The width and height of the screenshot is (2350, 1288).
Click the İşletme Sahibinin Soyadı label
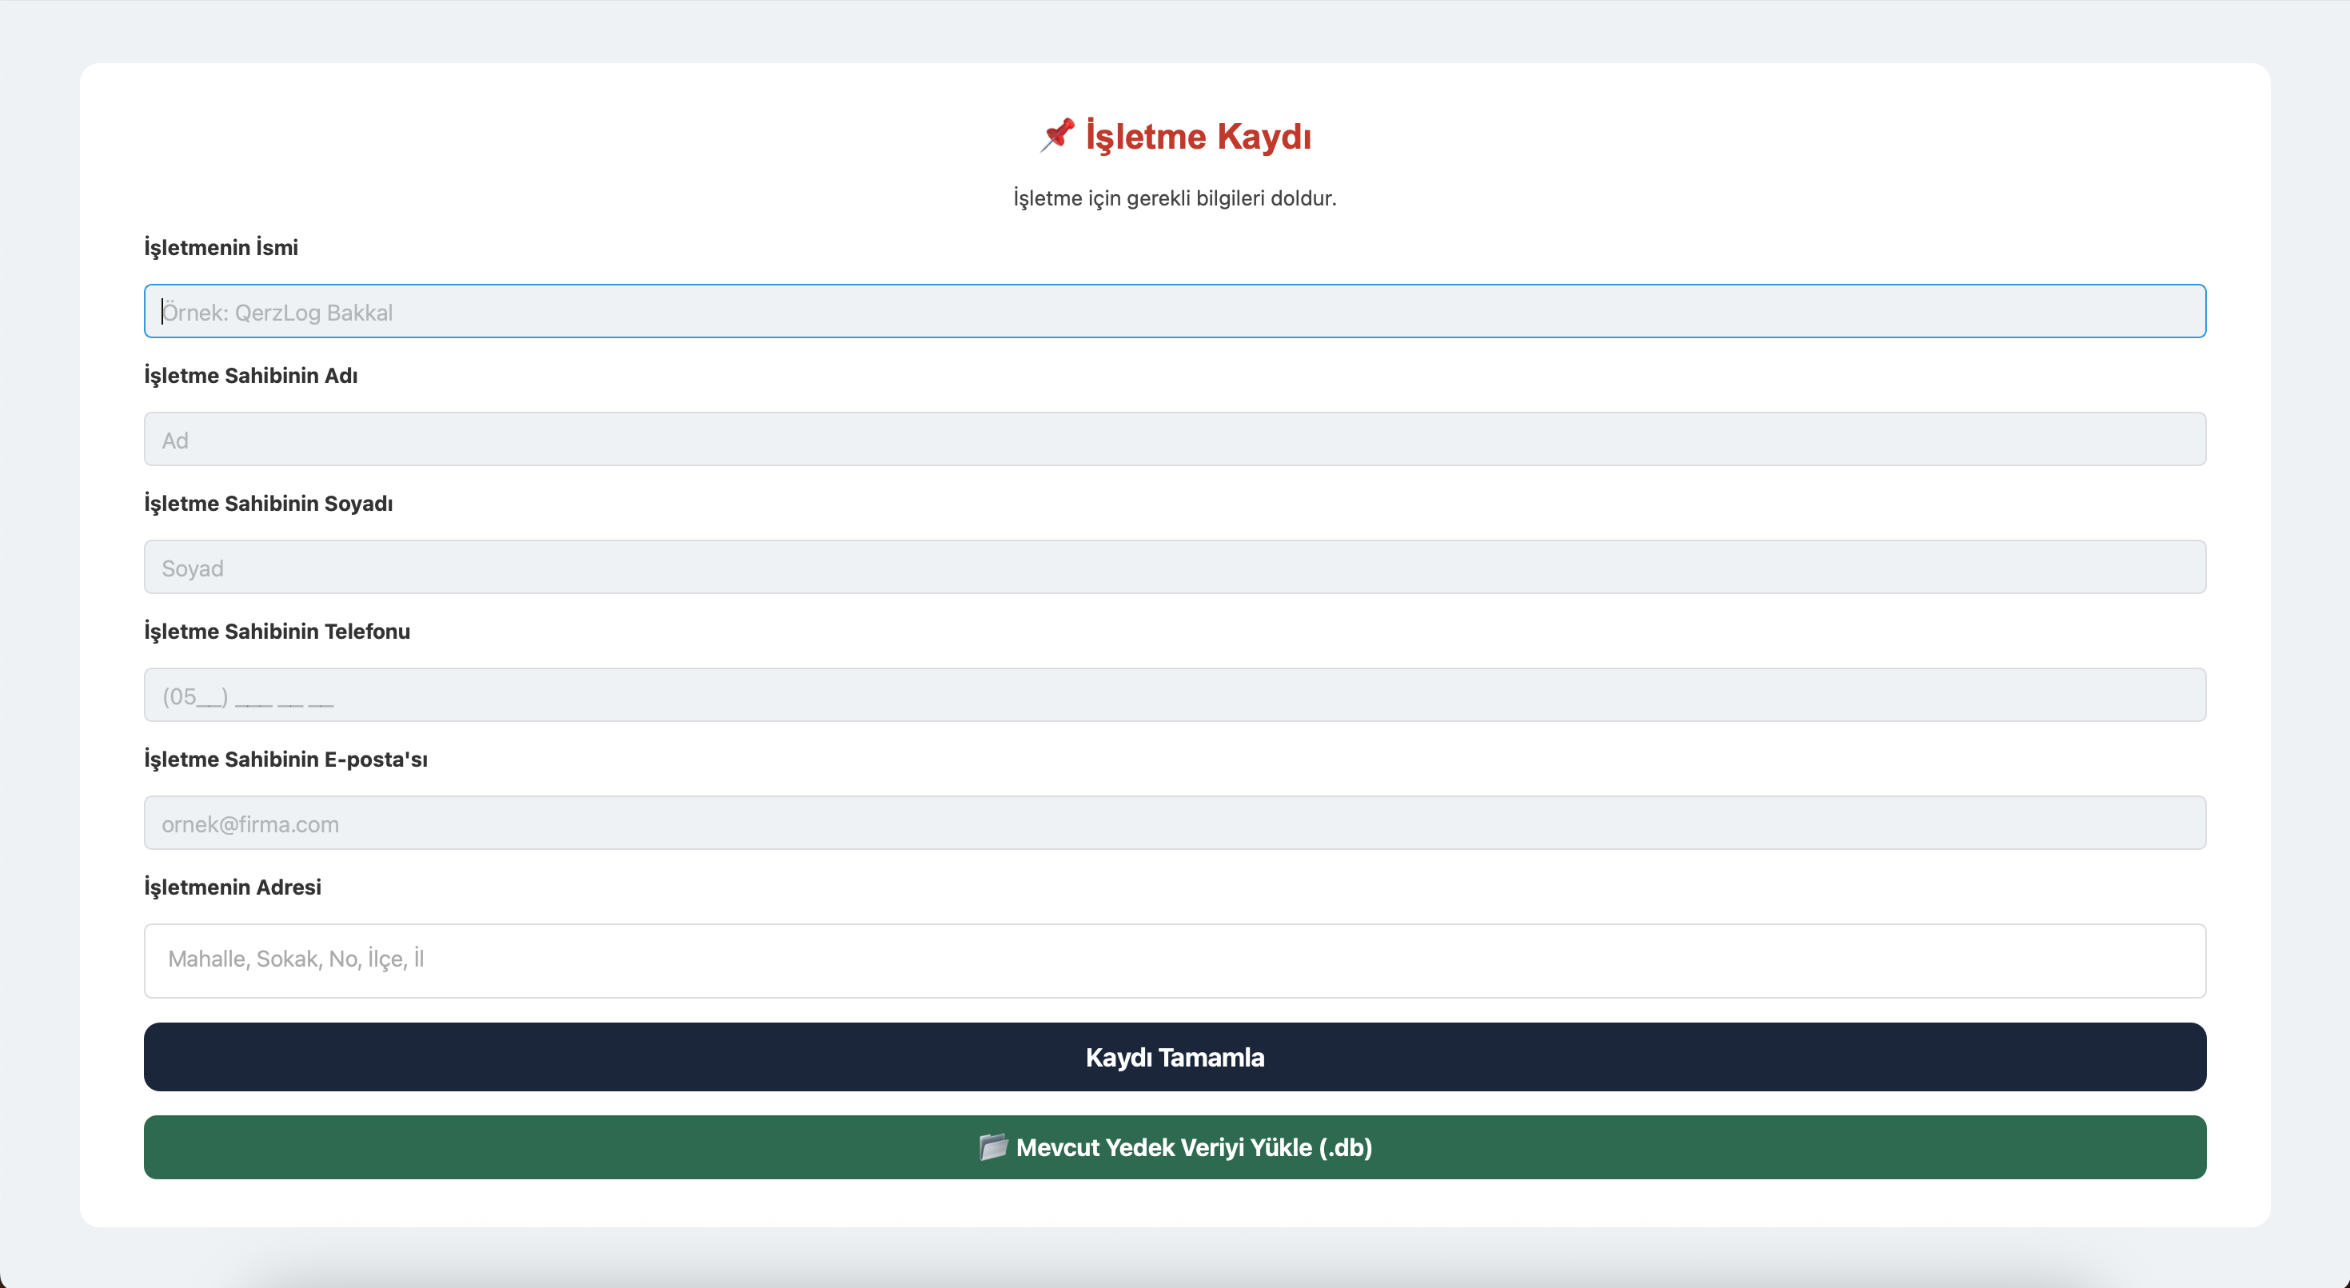268,504
